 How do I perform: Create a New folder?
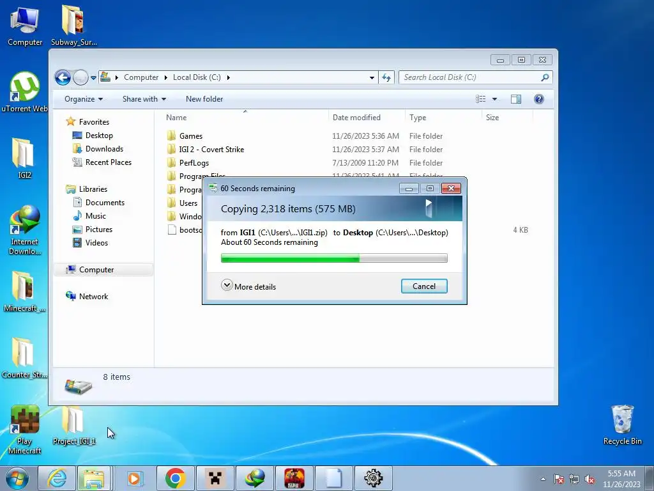coord(204,99)
